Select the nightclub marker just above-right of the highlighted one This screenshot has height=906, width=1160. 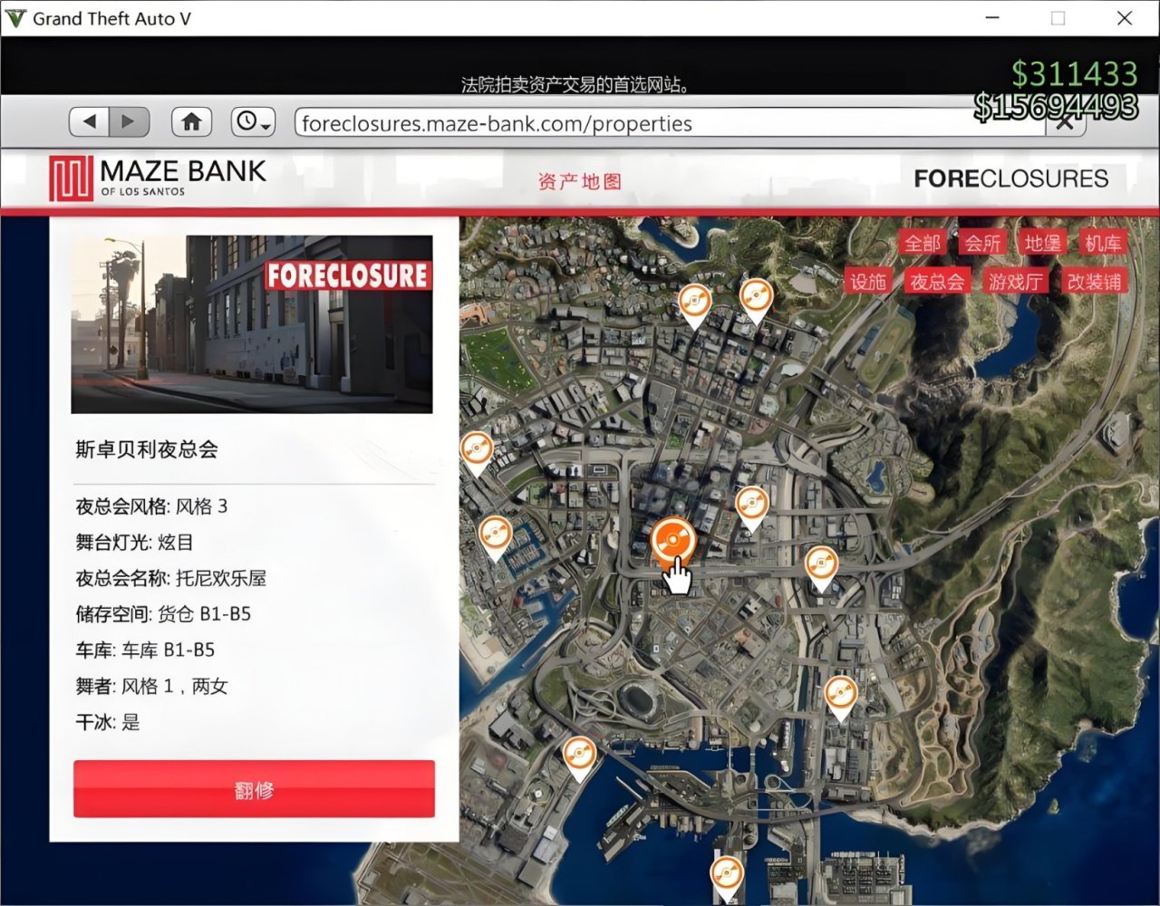(x=751, y=508)
